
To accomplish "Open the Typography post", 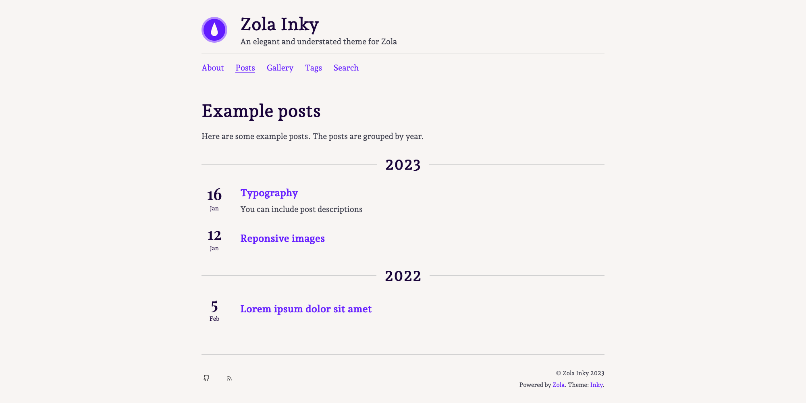I will click(269, 193).
